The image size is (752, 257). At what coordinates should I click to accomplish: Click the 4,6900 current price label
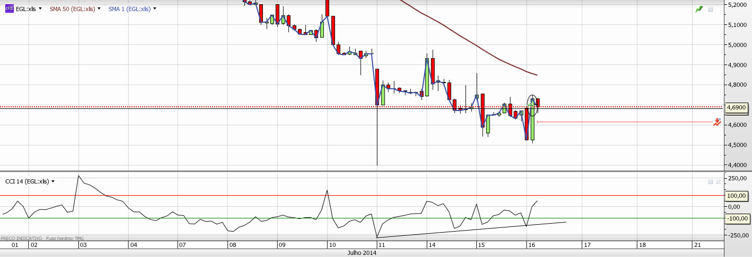pyautogui.click(x=737, y=107)
